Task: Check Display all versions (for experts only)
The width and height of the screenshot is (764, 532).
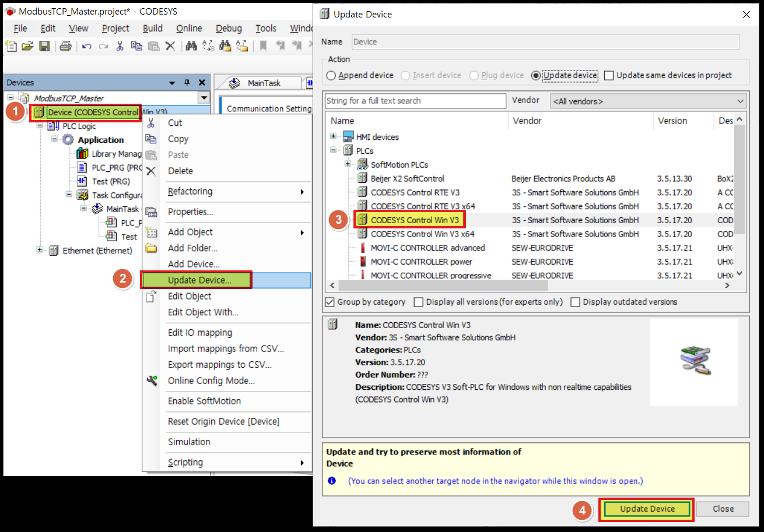Action: coord(418,302)
